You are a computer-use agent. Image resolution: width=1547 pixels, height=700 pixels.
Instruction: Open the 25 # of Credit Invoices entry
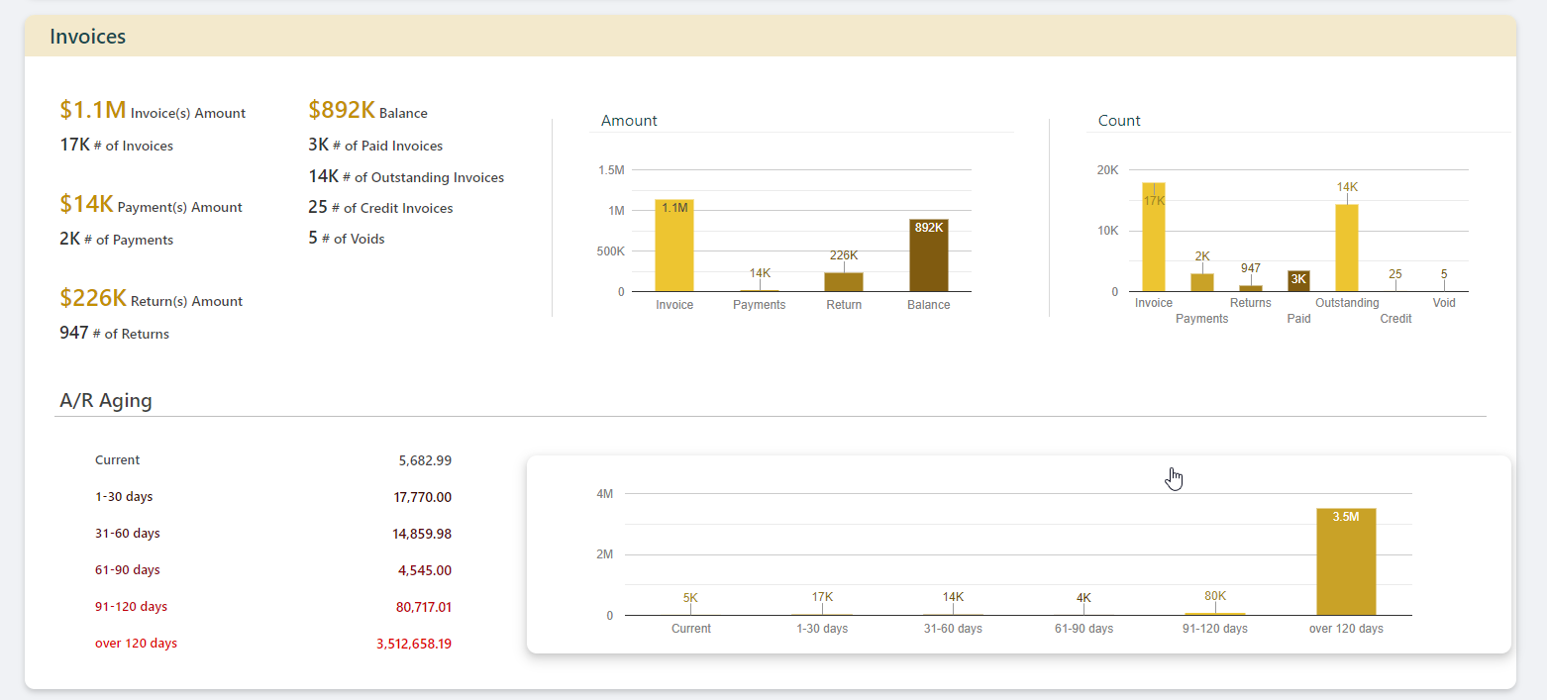pyautogui.click(x=380, y=208)
